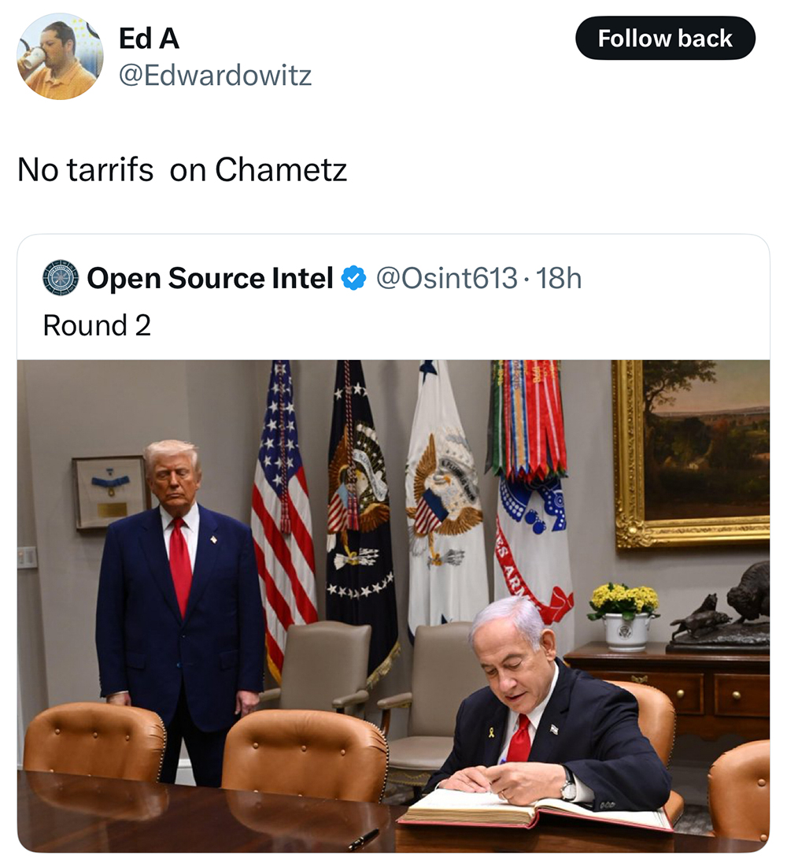This screenshot has height=867, width=787.
Task: Open the Ed A display name
Action: click(x=149, y=39)
